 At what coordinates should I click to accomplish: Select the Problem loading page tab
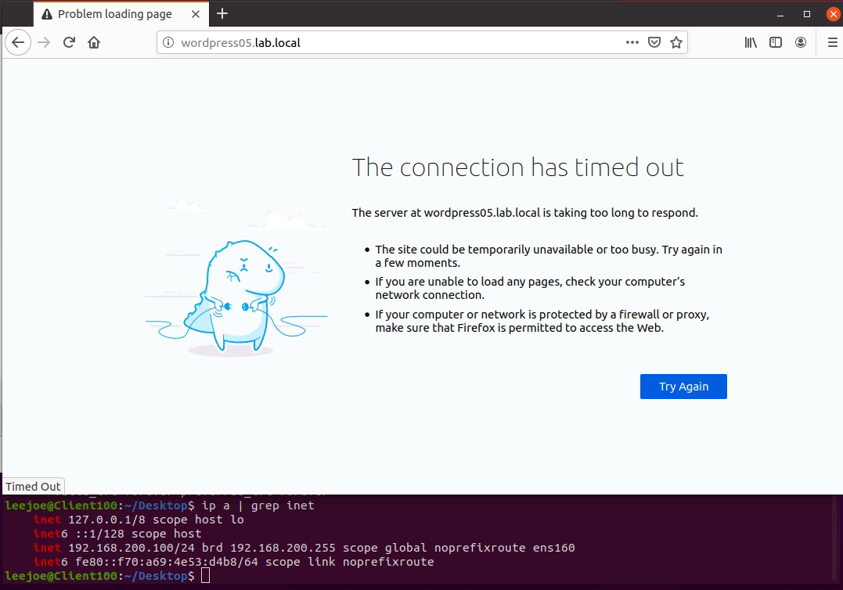[x=121, y=14]
